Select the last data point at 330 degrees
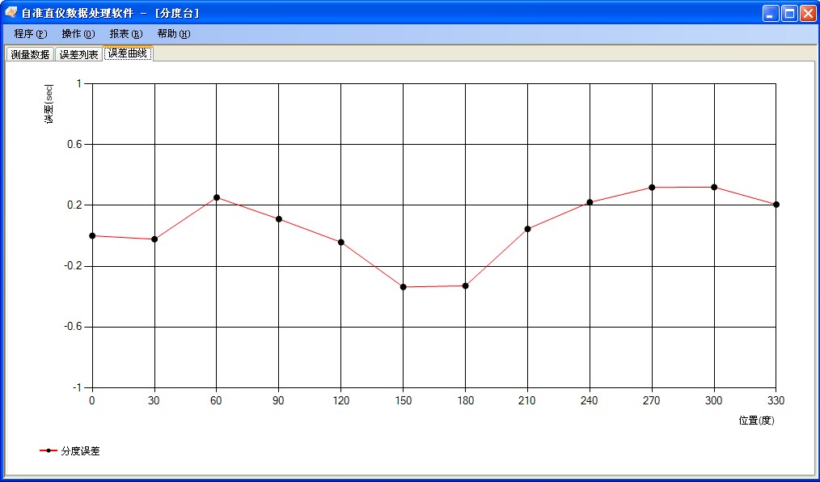The width and height of the screenshot is (820, 482). coord(776,204)
